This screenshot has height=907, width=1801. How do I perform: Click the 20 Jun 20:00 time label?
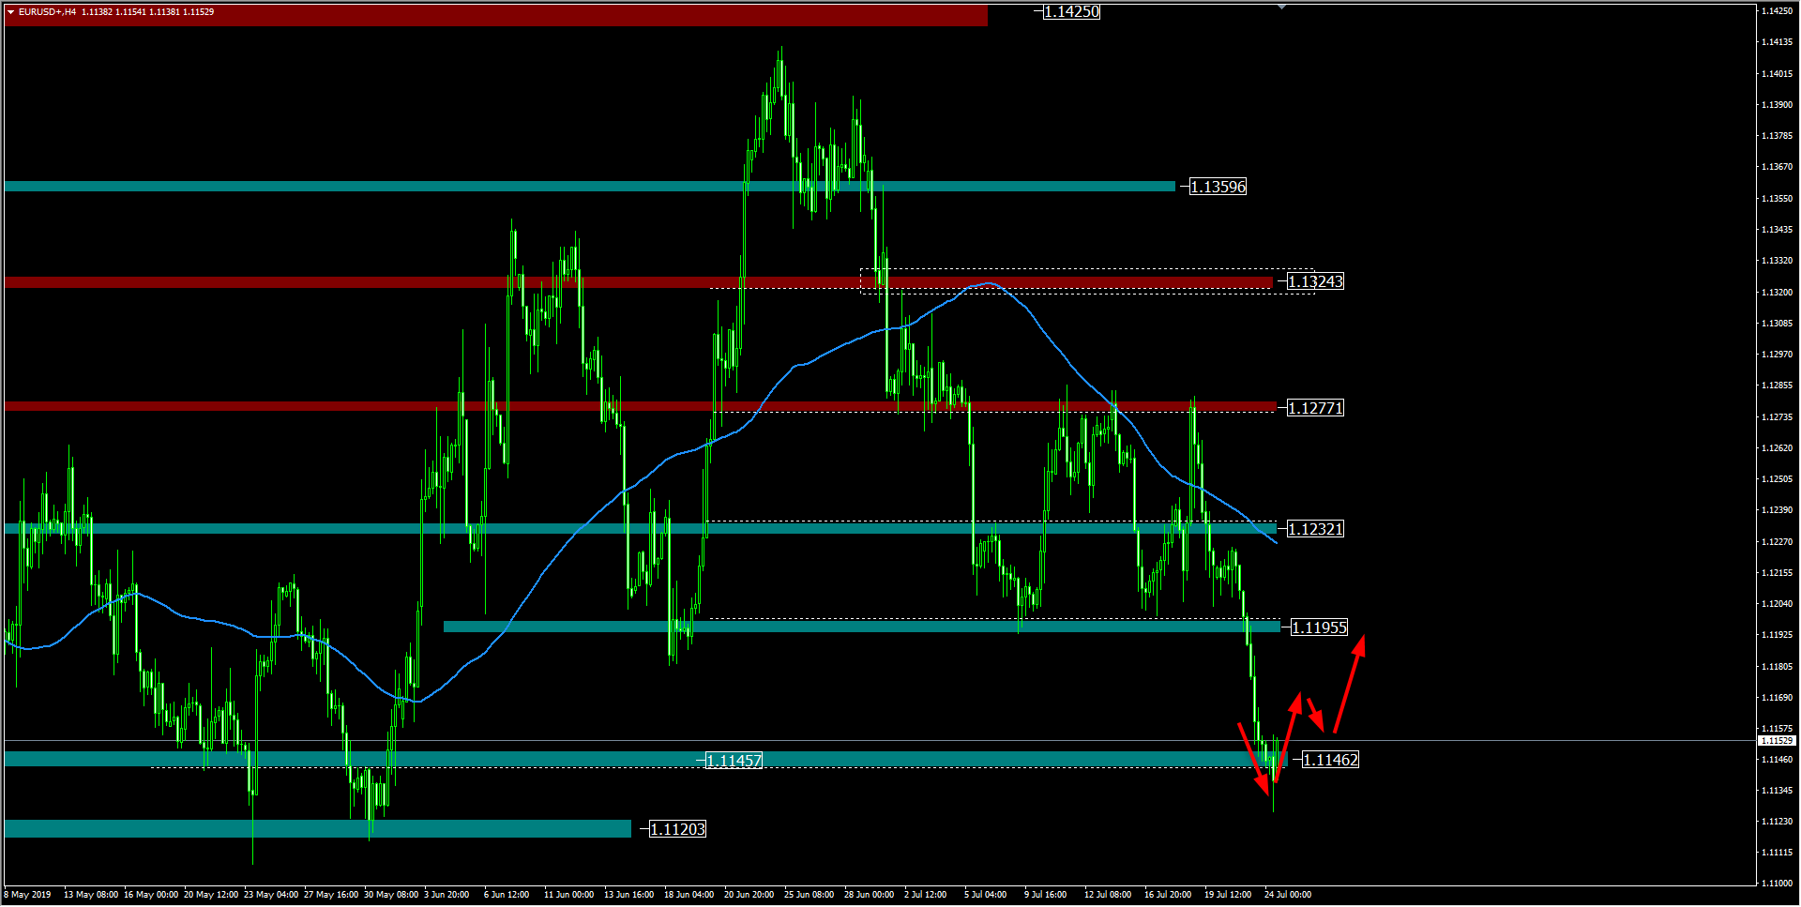click(749, 895)
